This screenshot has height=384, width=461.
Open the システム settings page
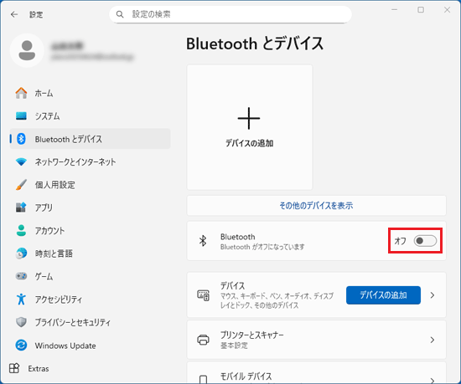90,116
